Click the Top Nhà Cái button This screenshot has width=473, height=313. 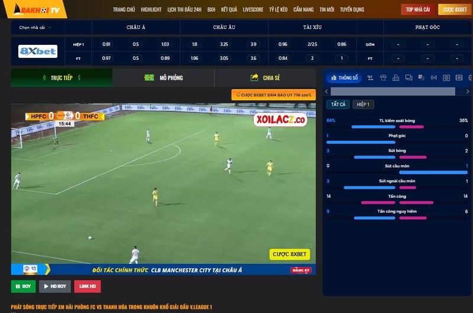click(x=418, y=9)
